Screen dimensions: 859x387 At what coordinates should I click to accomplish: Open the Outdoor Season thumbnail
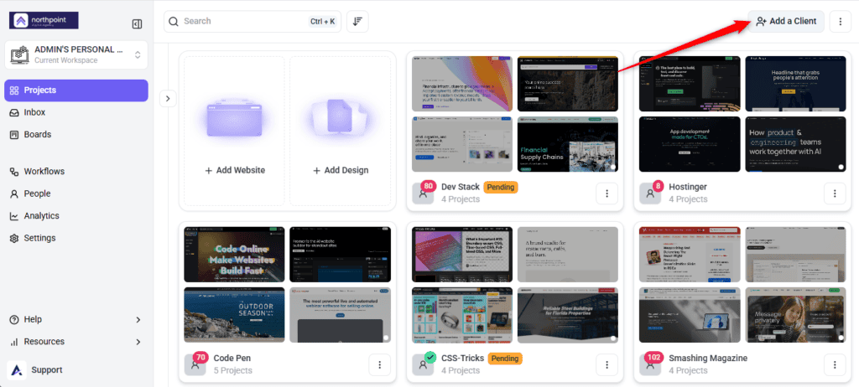pos(235,315)
